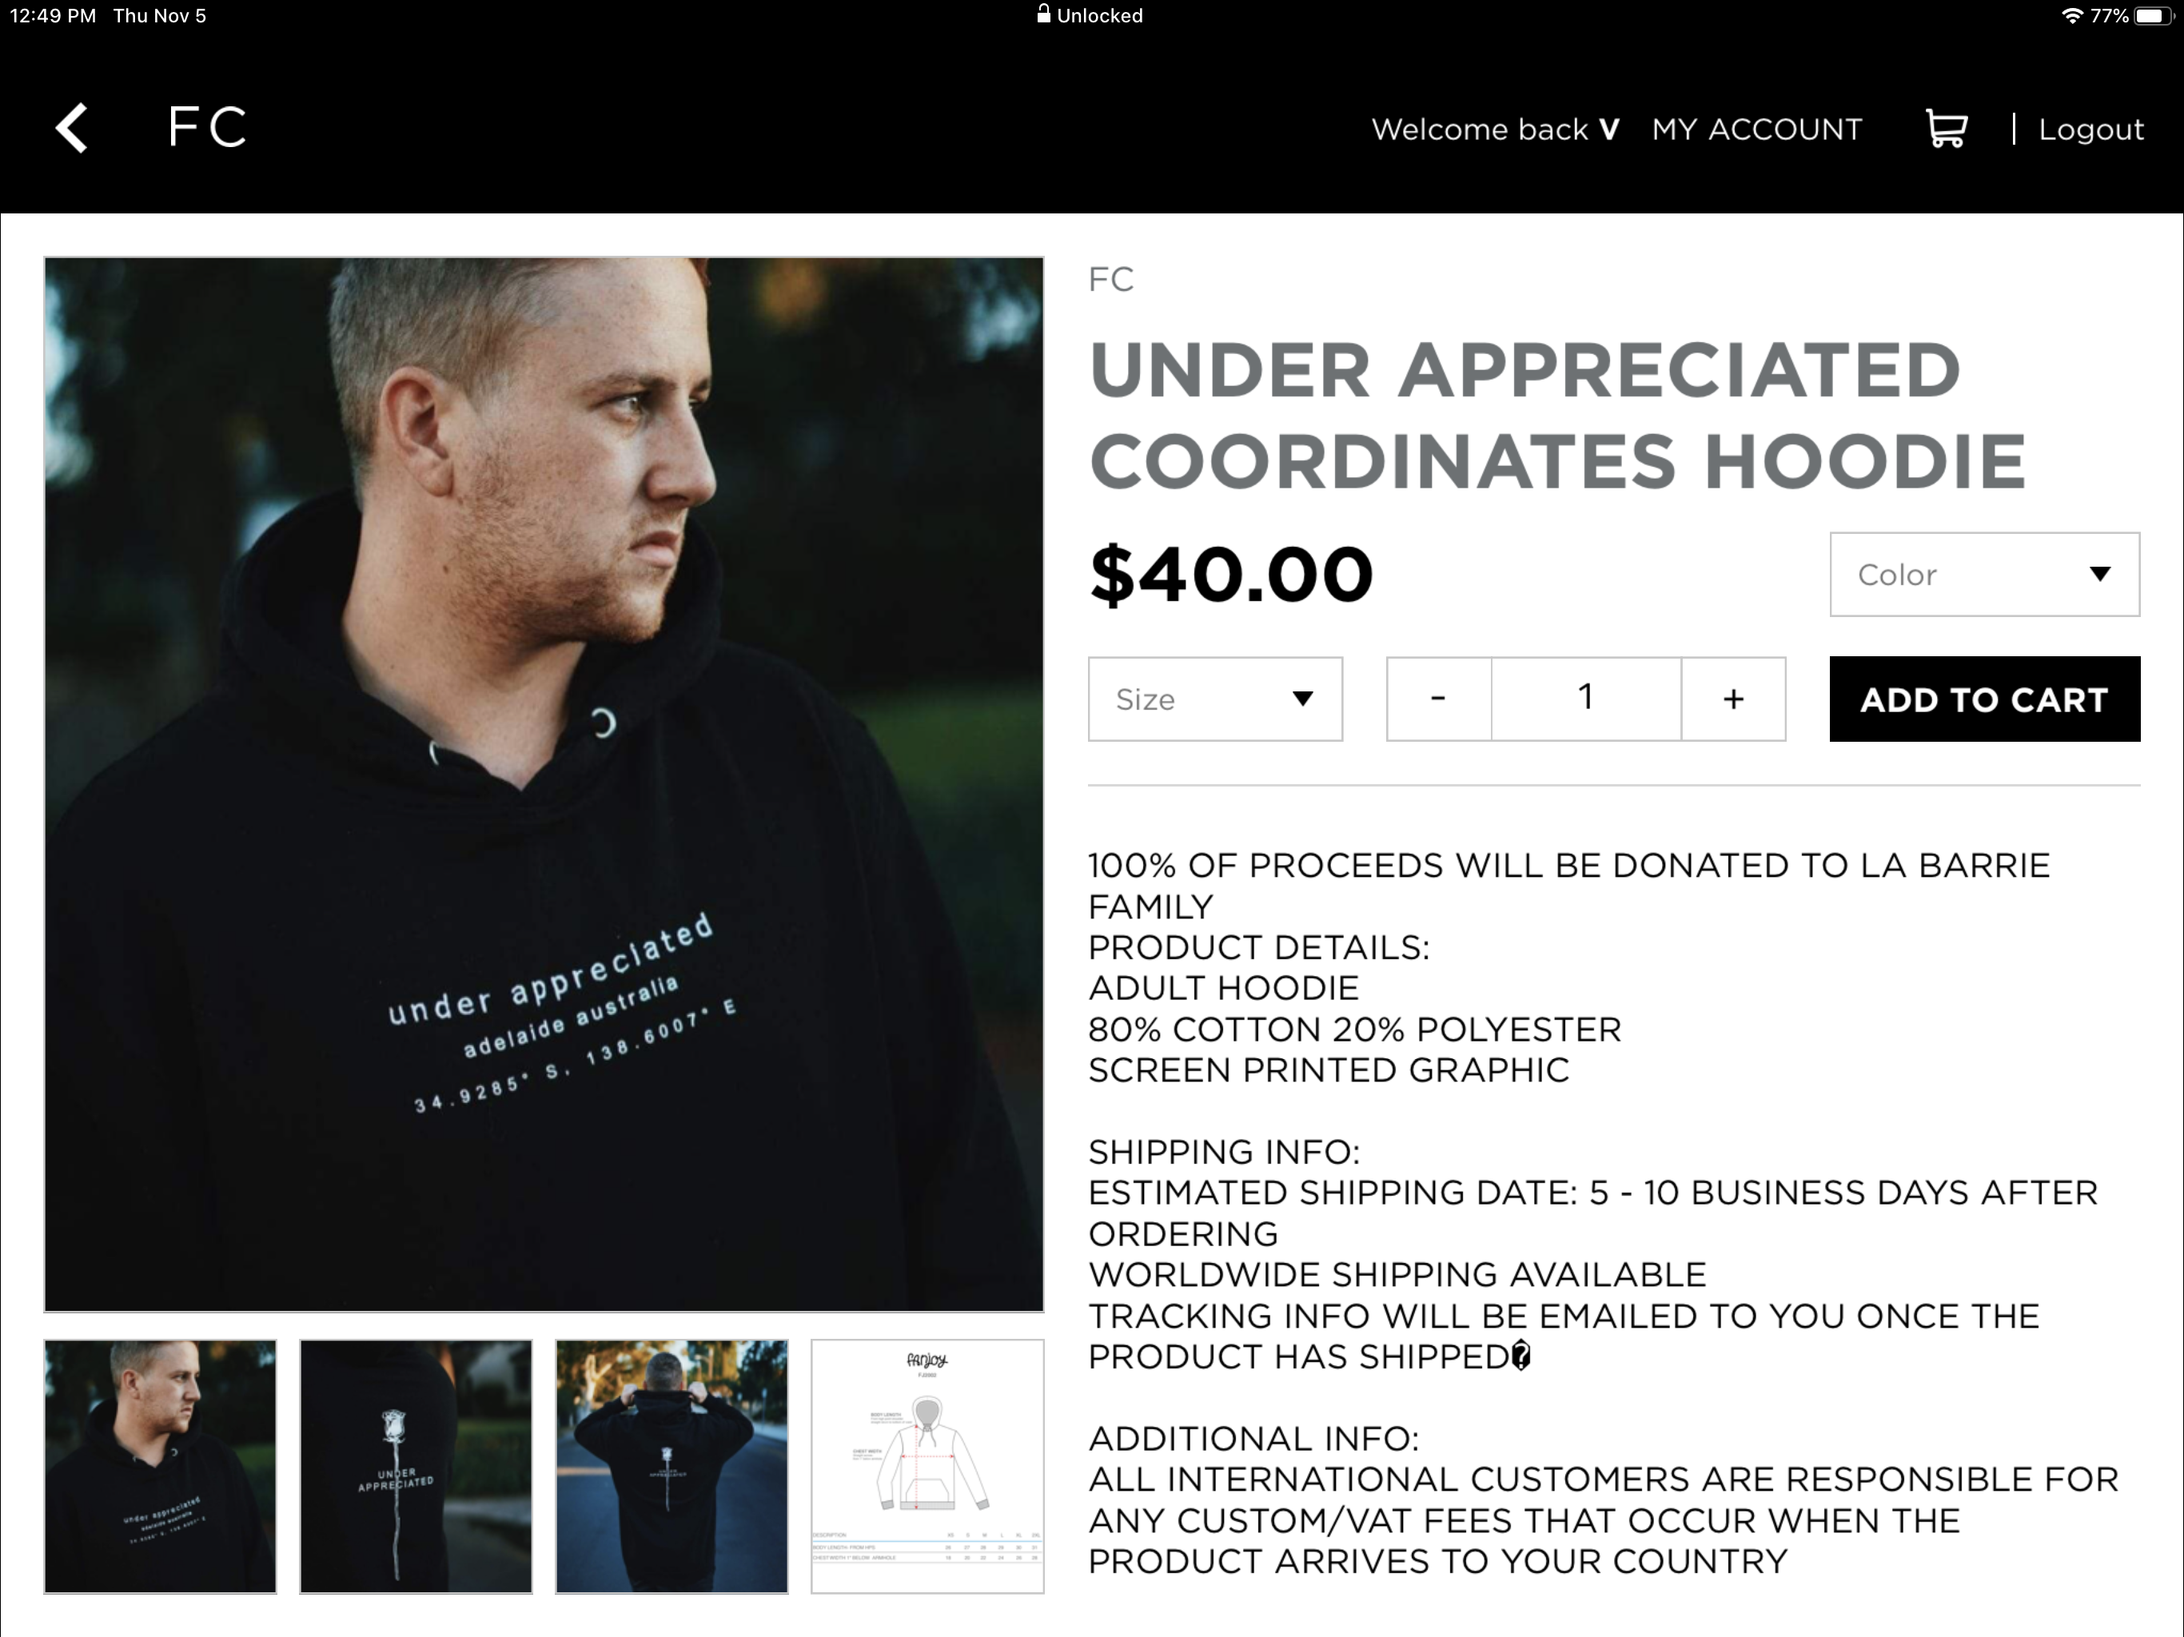Decrease quantity with the minus button
2184x1637 pixels.
tap(1439, 699)
